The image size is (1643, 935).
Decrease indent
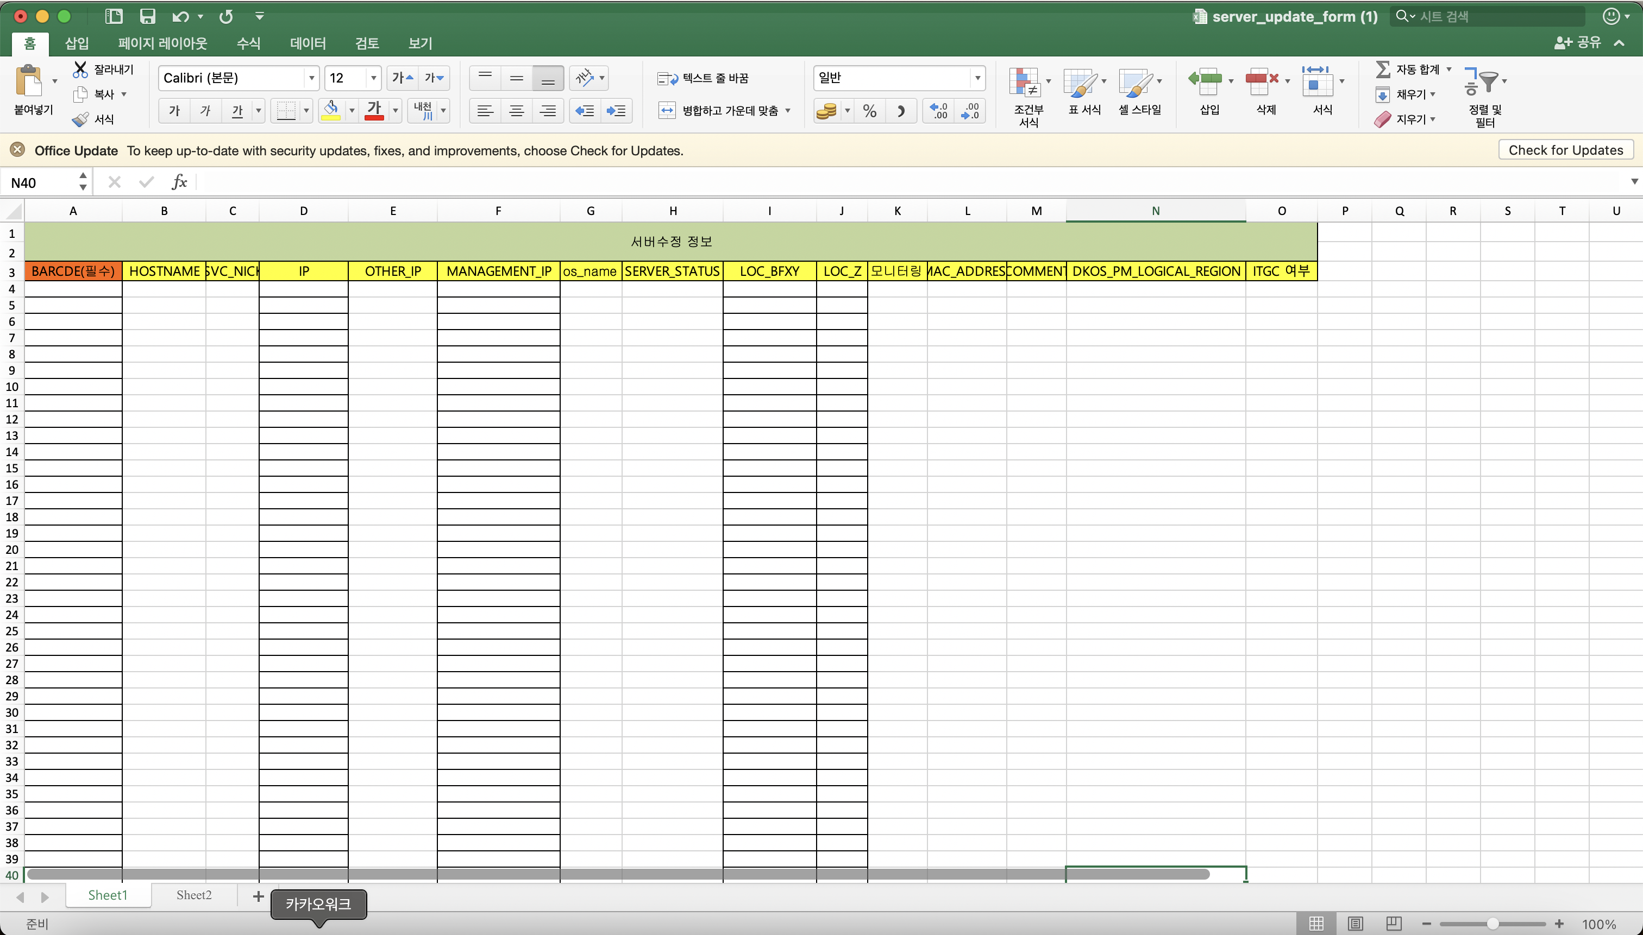[584, 110]
